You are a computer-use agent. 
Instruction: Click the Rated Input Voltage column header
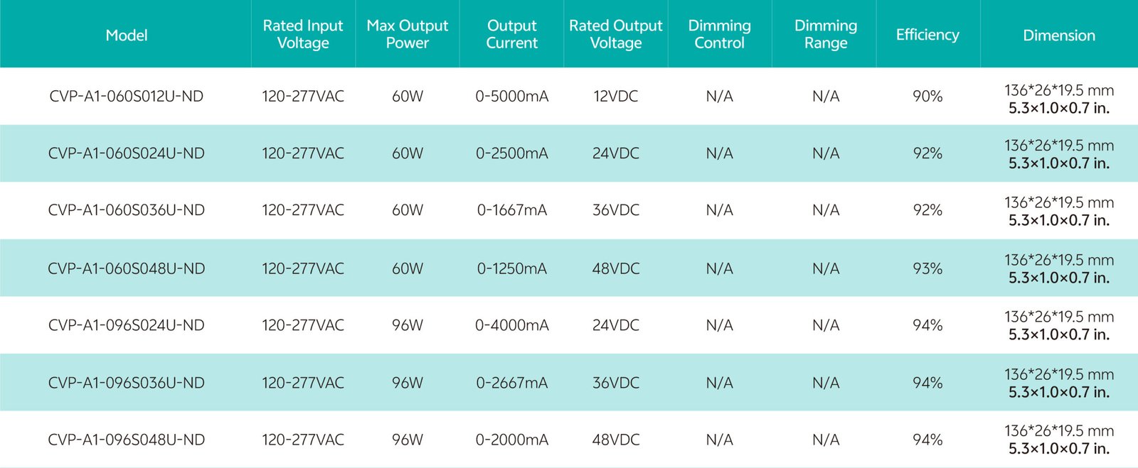pos(303,34)
